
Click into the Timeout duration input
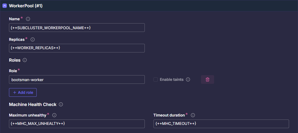tap(221, 124)
